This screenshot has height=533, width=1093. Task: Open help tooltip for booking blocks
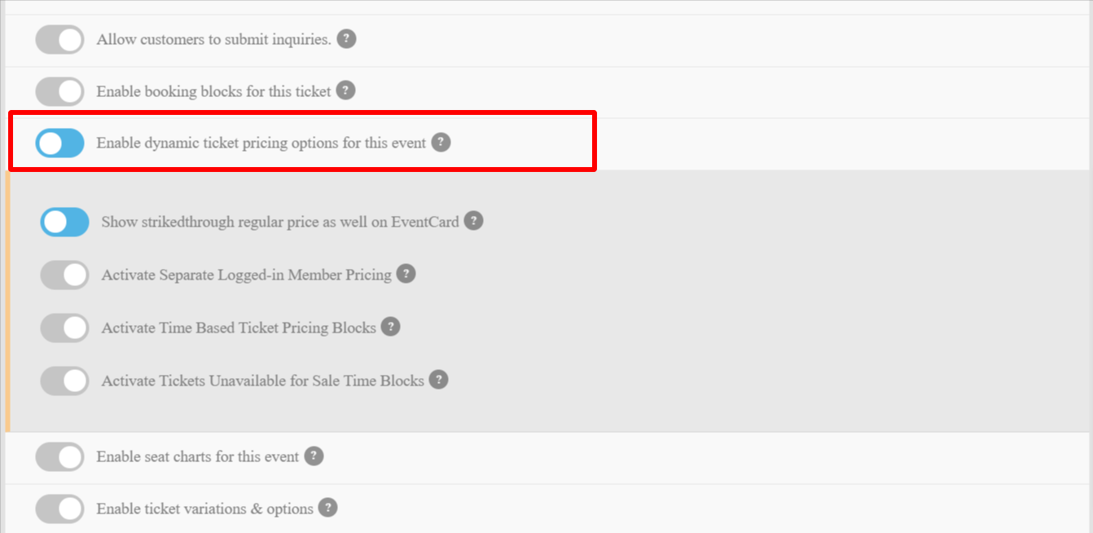point(346,90)
